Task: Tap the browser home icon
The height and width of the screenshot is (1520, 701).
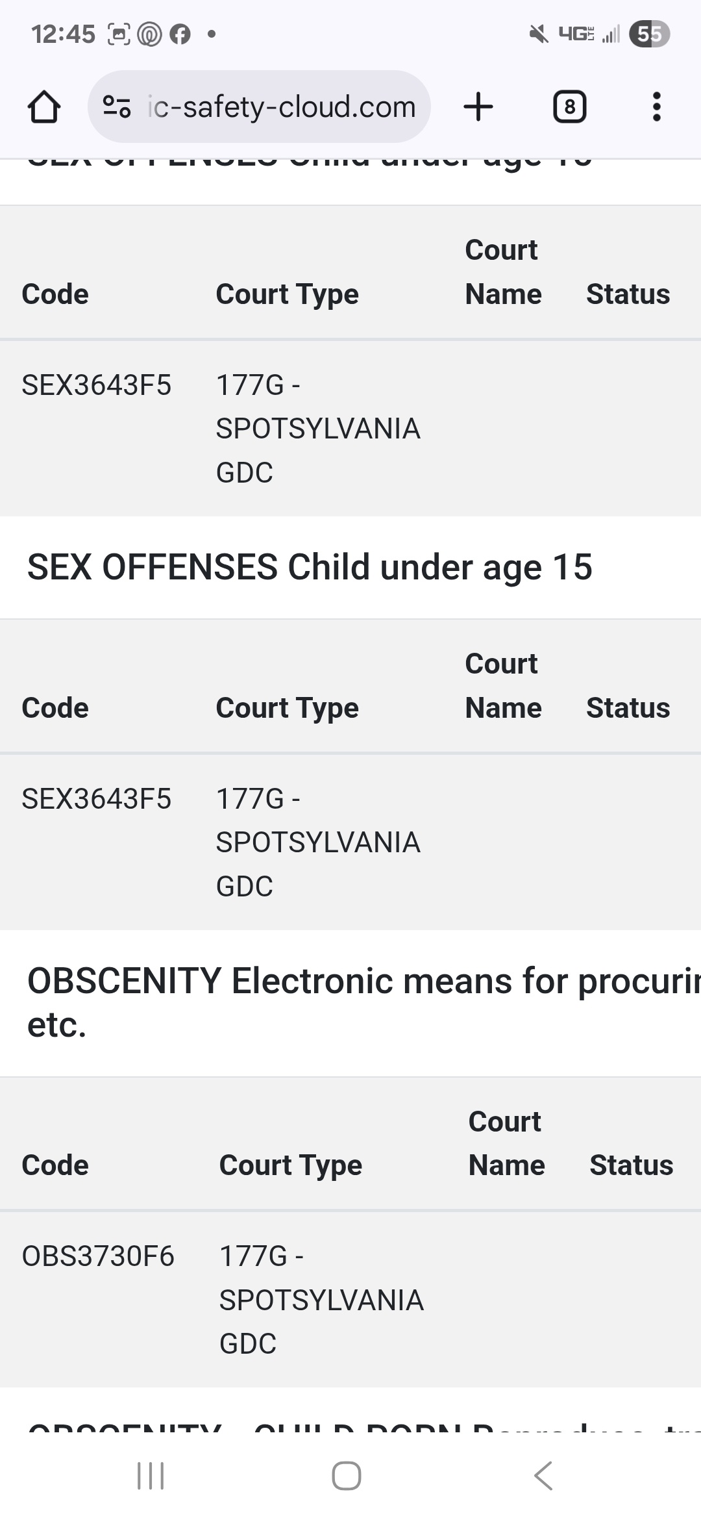Action: (44, 107)
